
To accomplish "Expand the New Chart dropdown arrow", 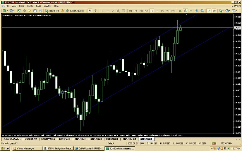I will pyautogui.click(x=7, y=11).
